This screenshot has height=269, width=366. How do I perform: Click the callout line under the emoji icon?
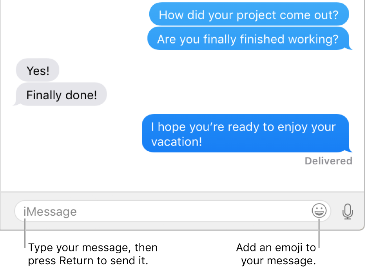[x=319, y=233]
